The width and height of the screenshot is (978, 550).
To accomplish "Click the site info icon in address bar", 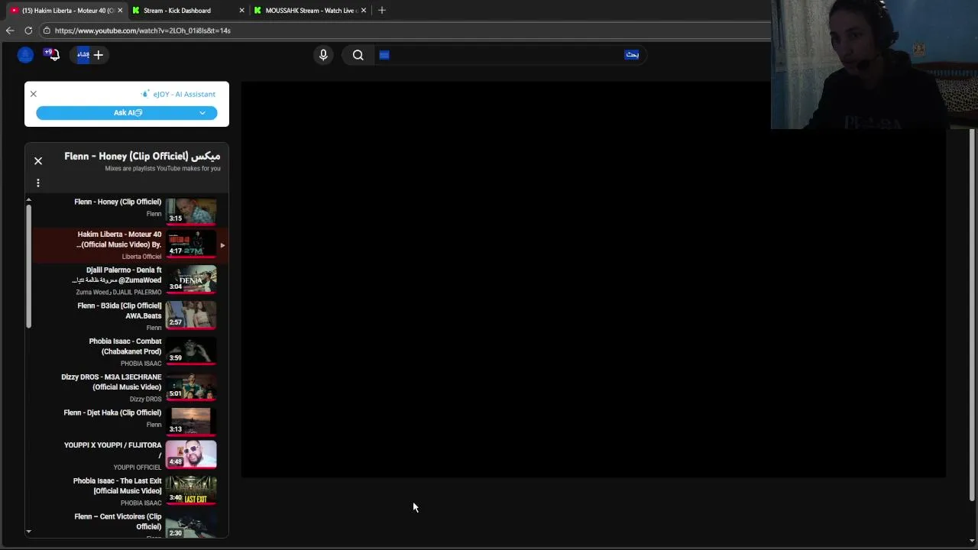I will tap(47, 31).
